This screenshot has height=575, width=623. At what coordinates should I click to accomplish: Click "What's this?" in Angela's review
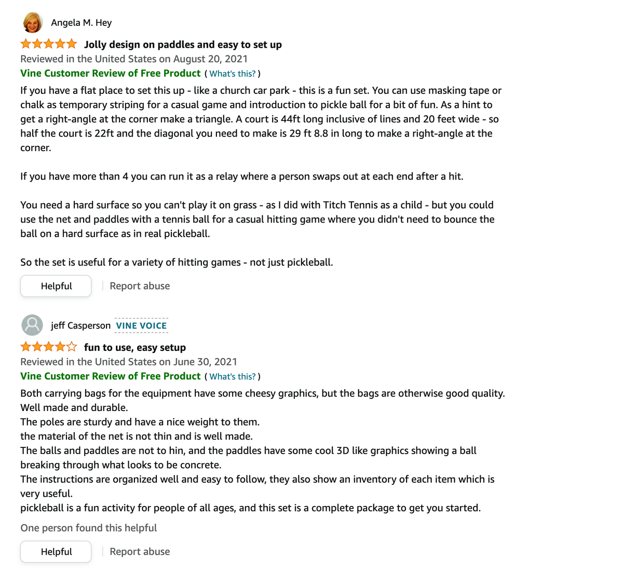pyautogui.click(x=232, y=74)
